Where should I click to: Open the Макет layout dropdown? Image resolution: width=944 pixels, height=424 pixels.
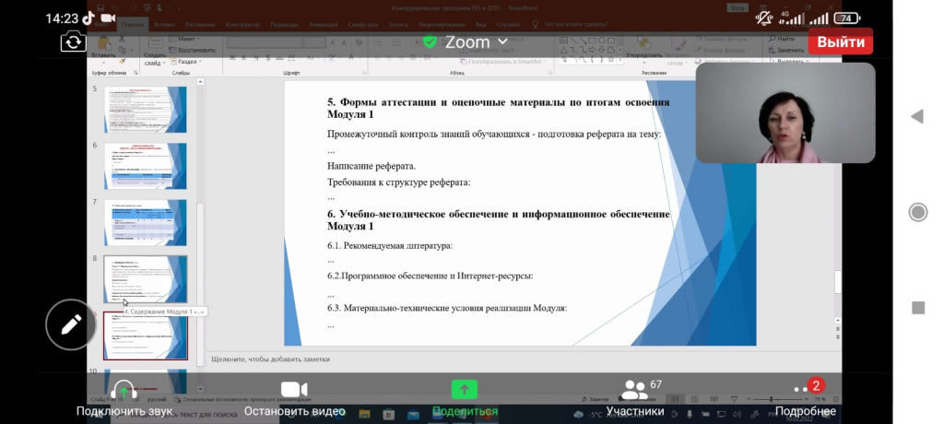coord(187,40)
